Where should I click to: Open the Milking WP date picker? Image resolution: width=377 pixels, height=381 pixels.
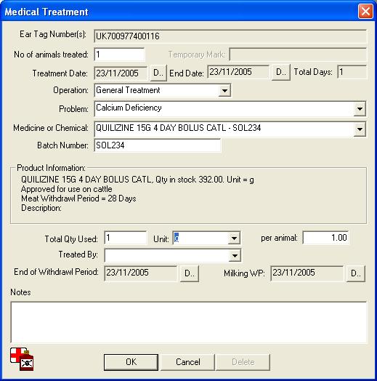pos(356,273)
